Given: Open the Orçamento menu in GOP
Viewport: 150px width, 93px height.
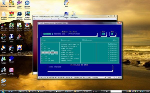Looking at the screenshot, I should pyautogui.click(x=37, y=19).
